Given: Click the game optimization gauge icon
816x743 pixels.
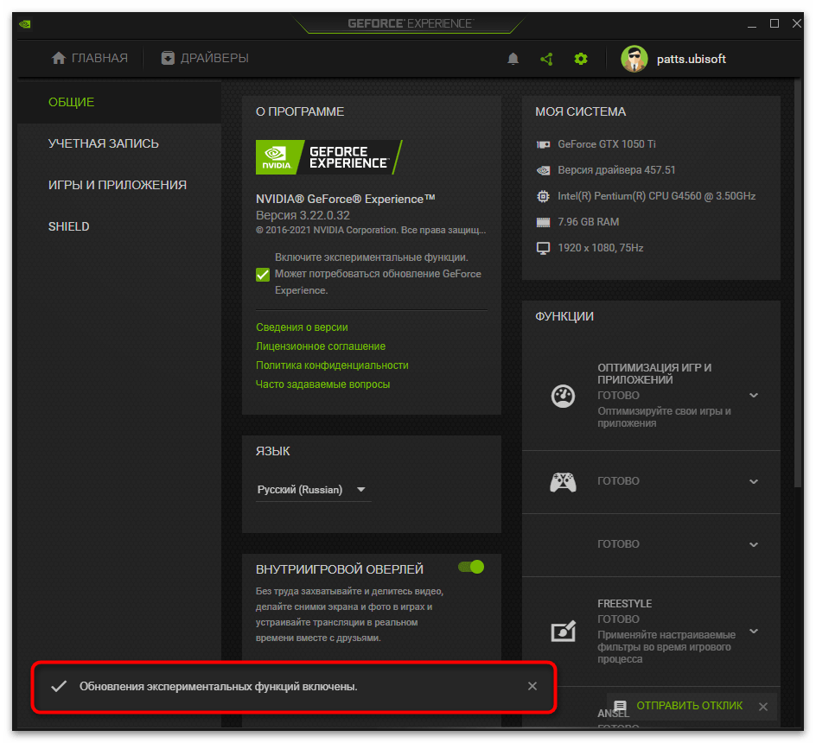Looking at the screenshot, I should [x=563, y=396].
